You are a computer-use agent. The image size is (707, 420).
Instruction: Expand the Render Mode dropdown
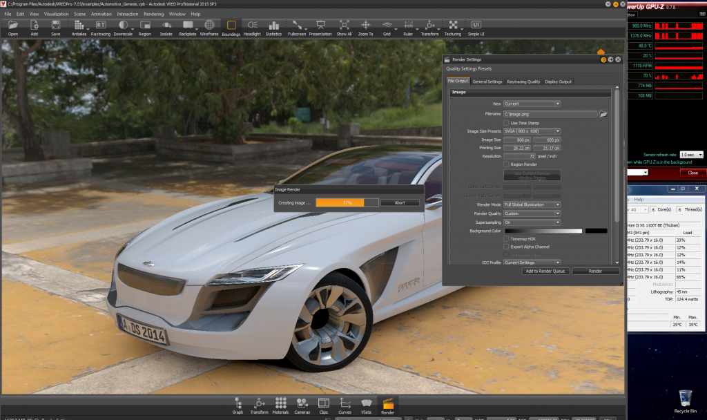coord(532,204)
